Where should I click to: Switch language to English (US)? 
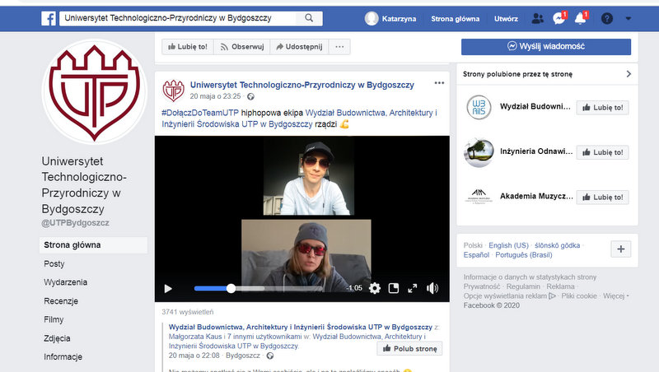pyautogui.click(x=508, y=245)
